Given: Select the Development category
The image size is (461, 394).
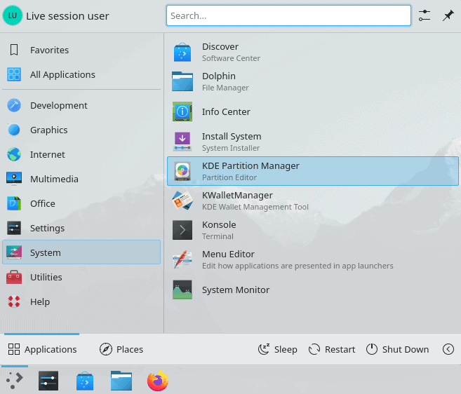Looking at the screenshot, I should point(81,105).
